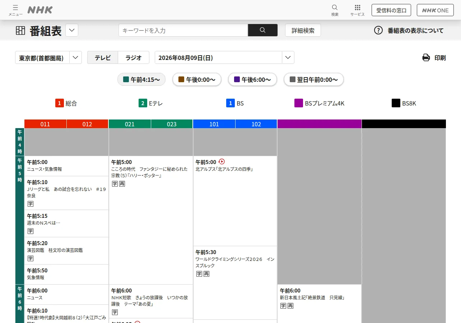Open 【特選!時代劇】大岡越前8 program
This screenshot has width=461, height=323.
coord(66,314)
